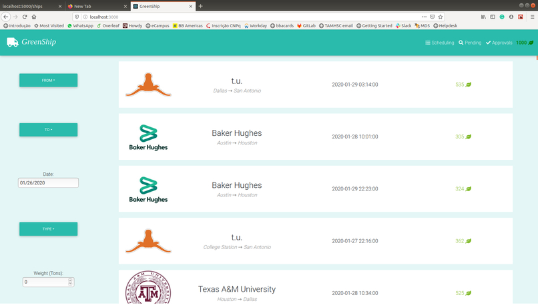Open the Scheduling nav link
The height and width of the screenshot is (305, 538).
point(439,43)
